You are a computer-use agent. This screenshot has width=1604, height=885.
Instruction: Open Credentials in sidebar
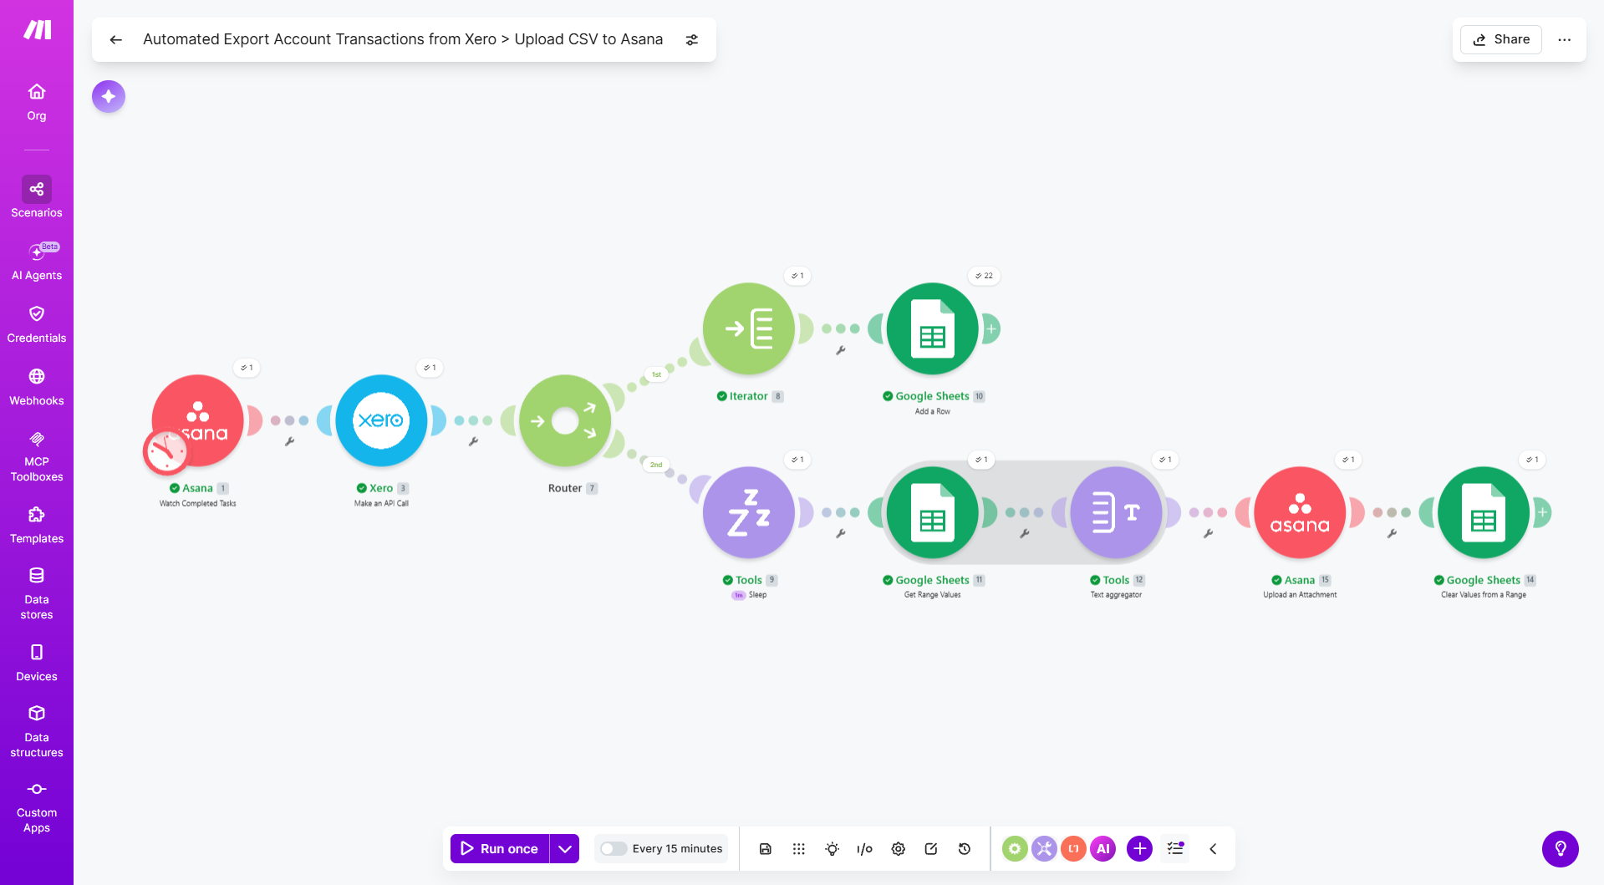37,324
